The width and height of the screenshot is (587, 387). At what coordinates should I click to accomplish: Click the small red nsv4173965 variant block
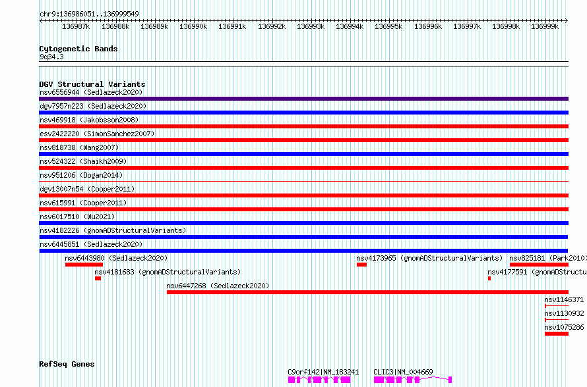[x=361, y=265]
